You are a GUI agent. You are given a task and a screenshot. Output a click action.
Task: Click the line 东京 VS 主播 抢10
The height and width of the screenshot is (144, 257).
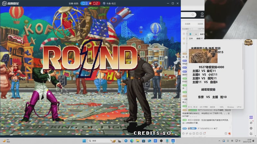[212, 97]
